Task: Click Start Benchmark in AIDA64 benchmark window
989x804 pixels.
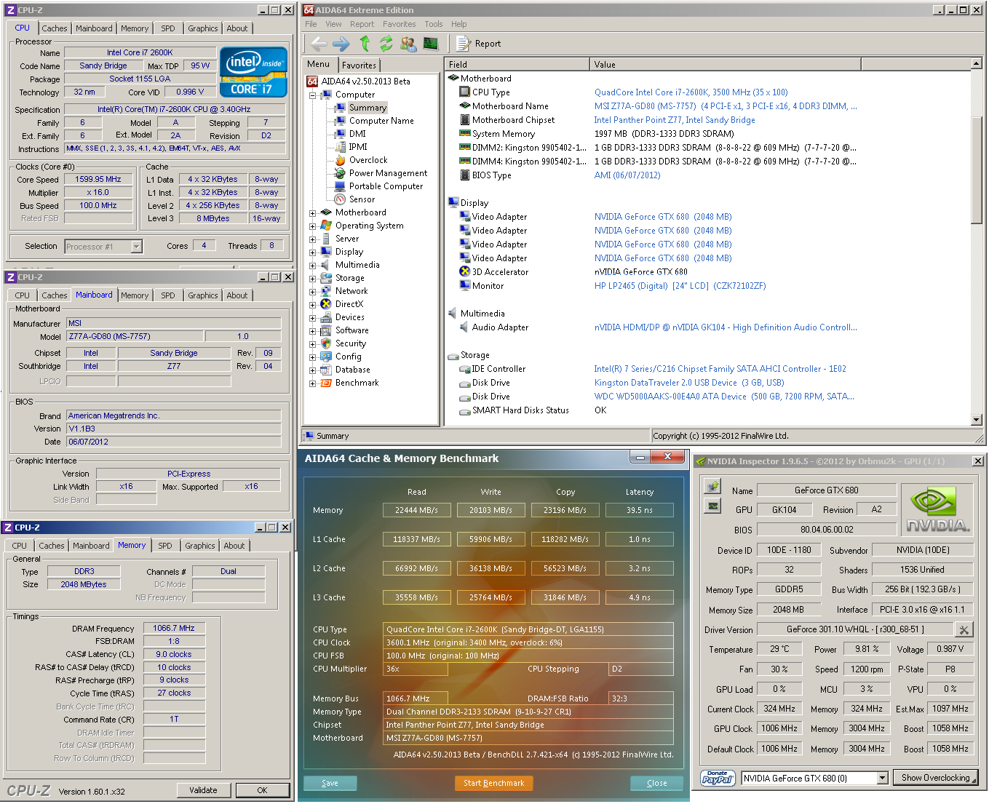Action: [493, 783]
